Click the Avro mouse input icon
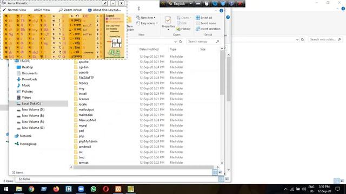Screen dimensions: 346x194 click(x=207, y=4)
